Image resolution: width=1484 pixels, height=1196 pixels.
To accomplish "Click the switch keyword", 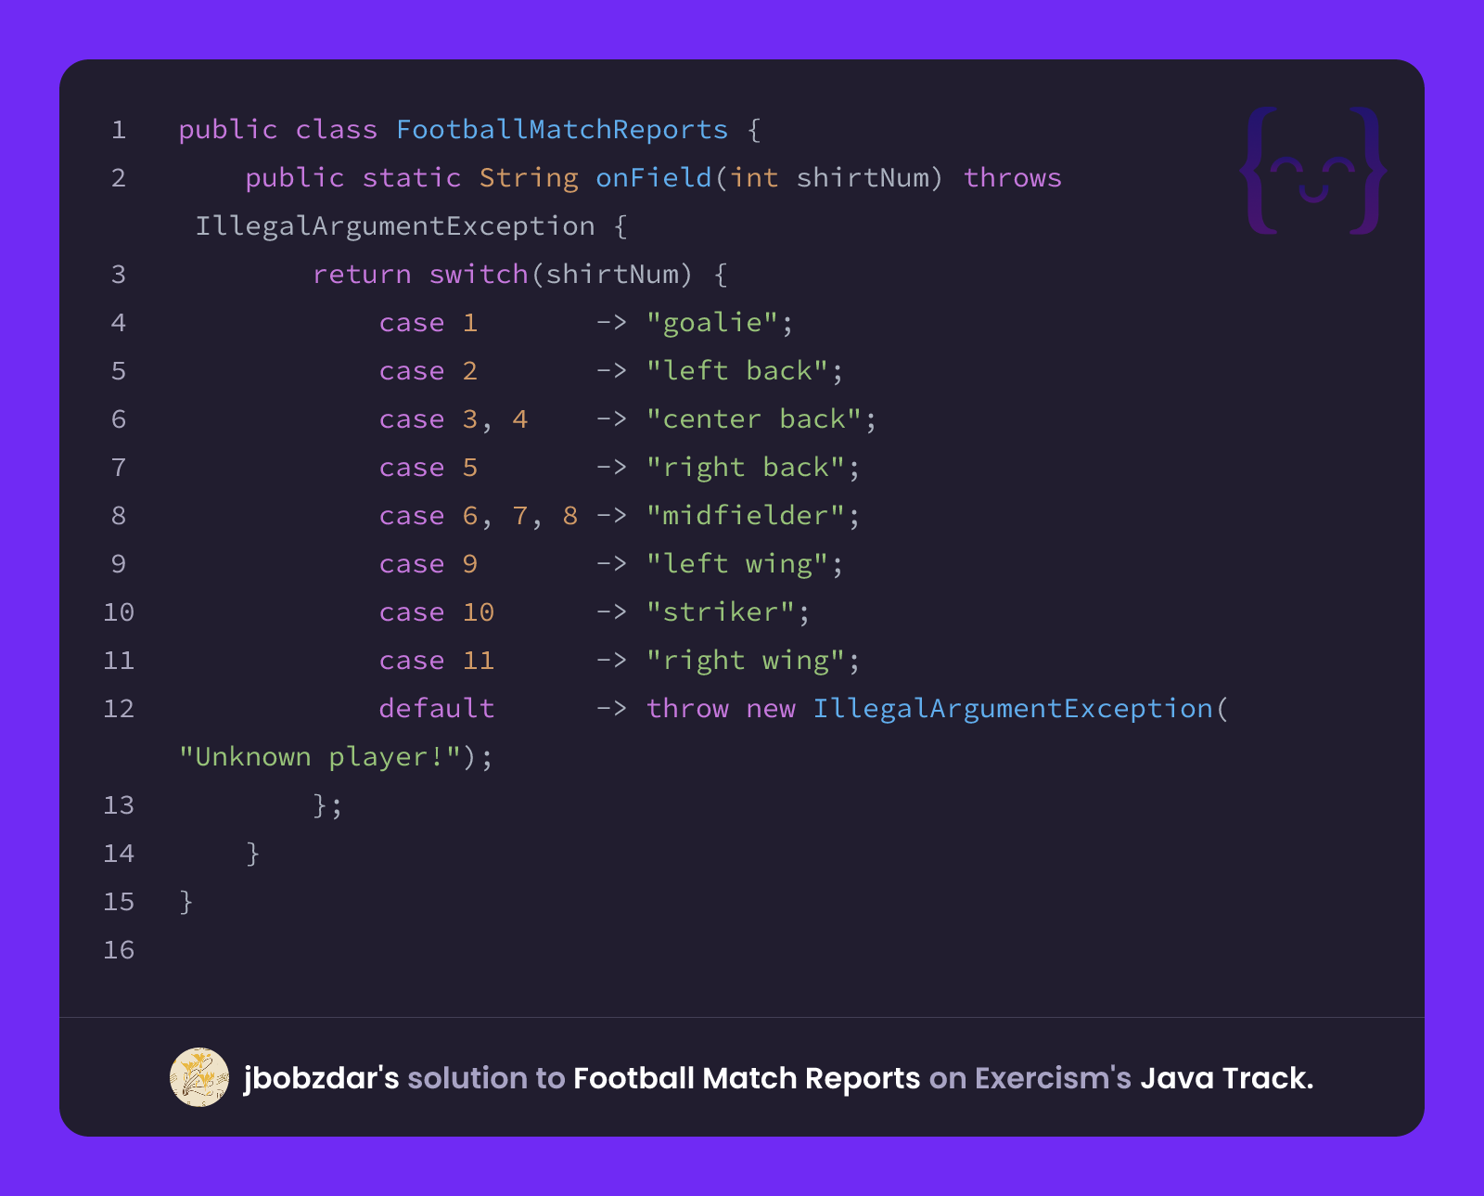I will tap(479, 275).
